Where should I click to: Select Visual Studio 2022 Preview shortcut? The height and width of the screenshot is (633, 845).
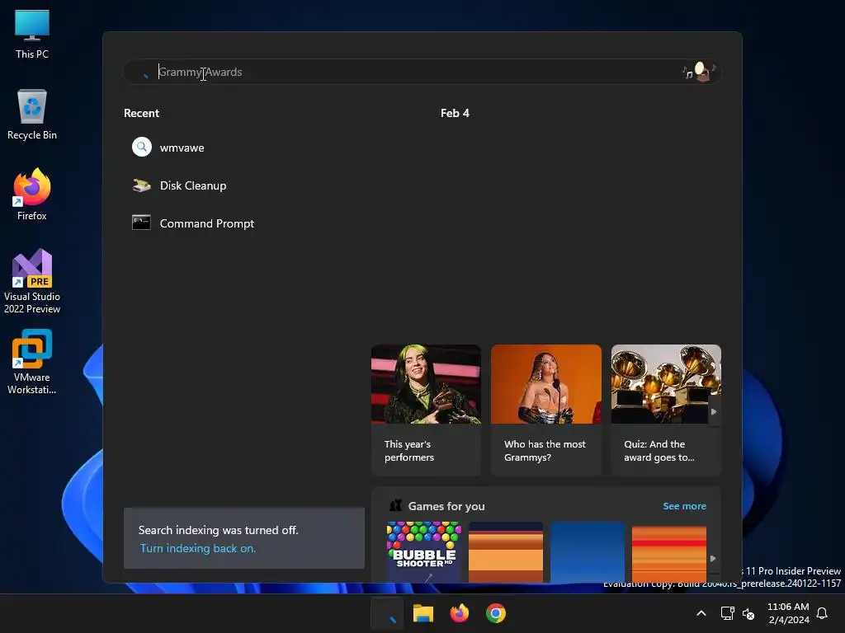pos(32,282)
